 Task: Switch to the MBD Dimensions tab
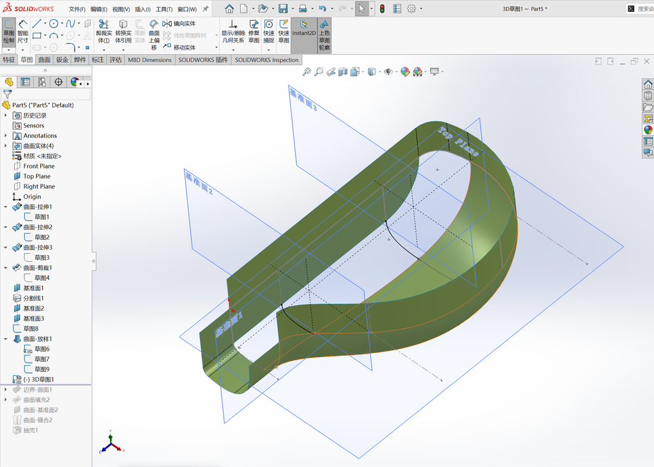tap(149, 60)
